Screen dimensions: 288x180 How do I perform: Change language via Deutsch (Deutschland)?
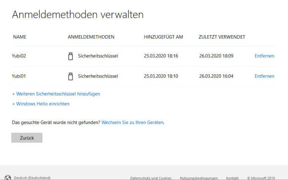pyautogui.click(x=32, y=178)
